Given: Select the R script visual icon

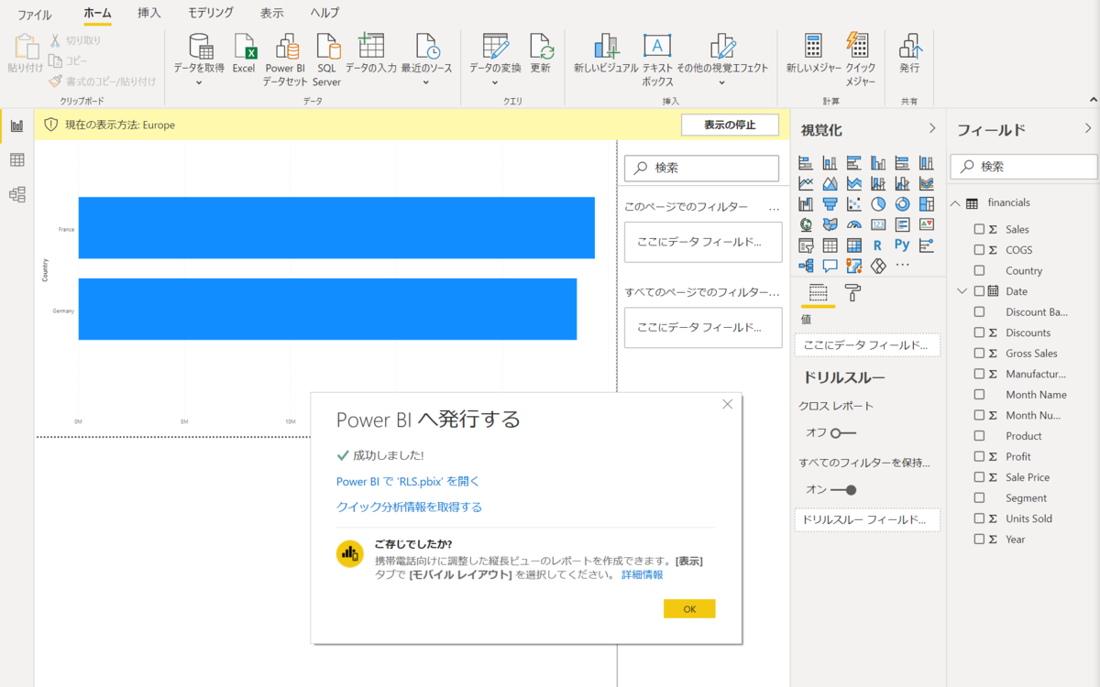Looking at the screenshot, I should [x=878, y=245].
